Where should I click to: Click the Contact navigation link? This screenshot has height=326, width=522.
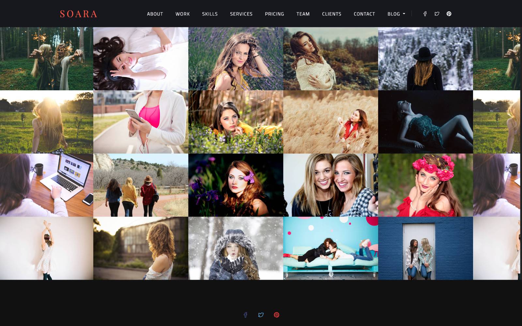tap(364, 14)
